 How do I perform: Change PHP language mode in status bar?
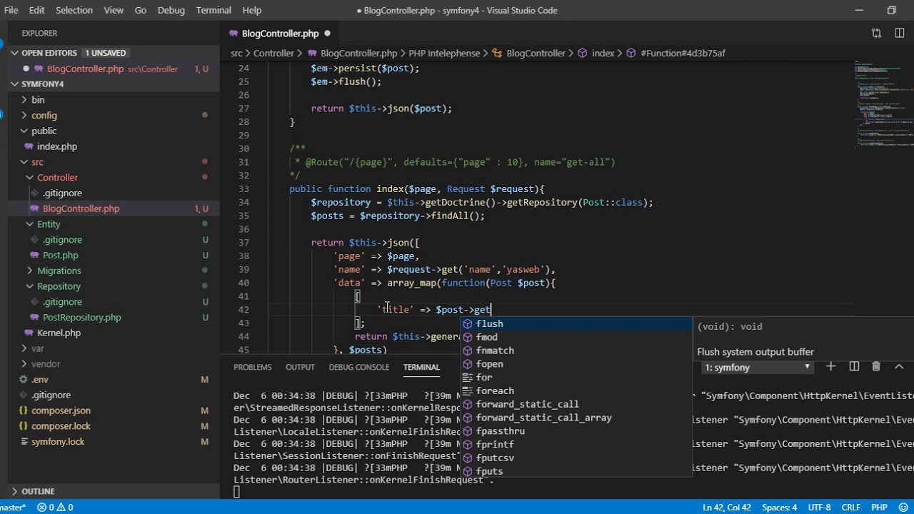point(879,507)
